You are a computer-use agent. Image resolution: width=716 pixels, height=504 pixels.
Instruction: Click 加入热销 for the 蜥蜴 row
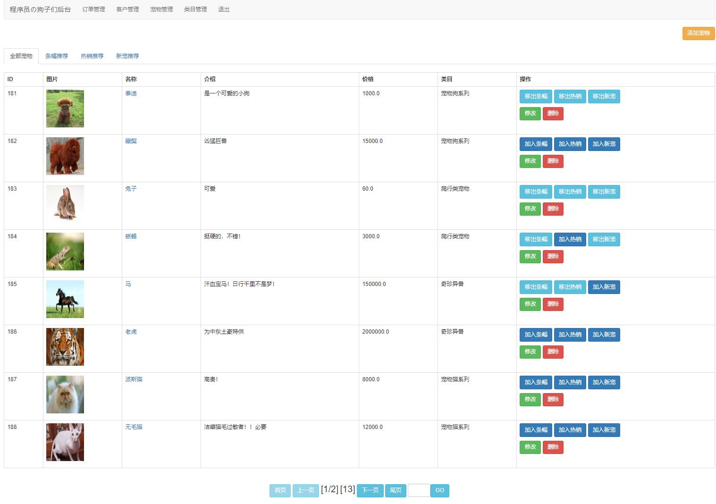(x=570, y=239)
